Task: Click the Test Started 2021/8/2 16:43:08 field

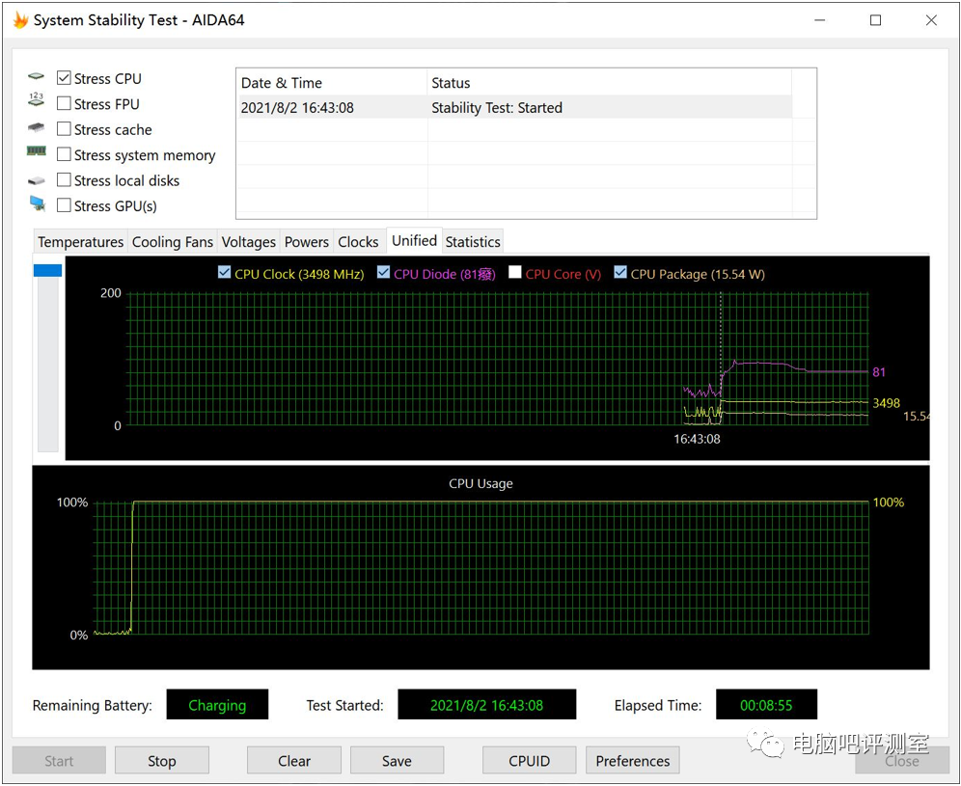Action: (x=486, y=705)
